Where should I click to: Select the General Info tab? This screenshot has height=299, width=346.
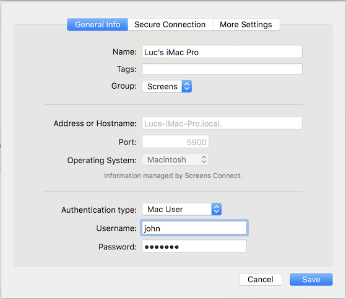click(98, 25)
